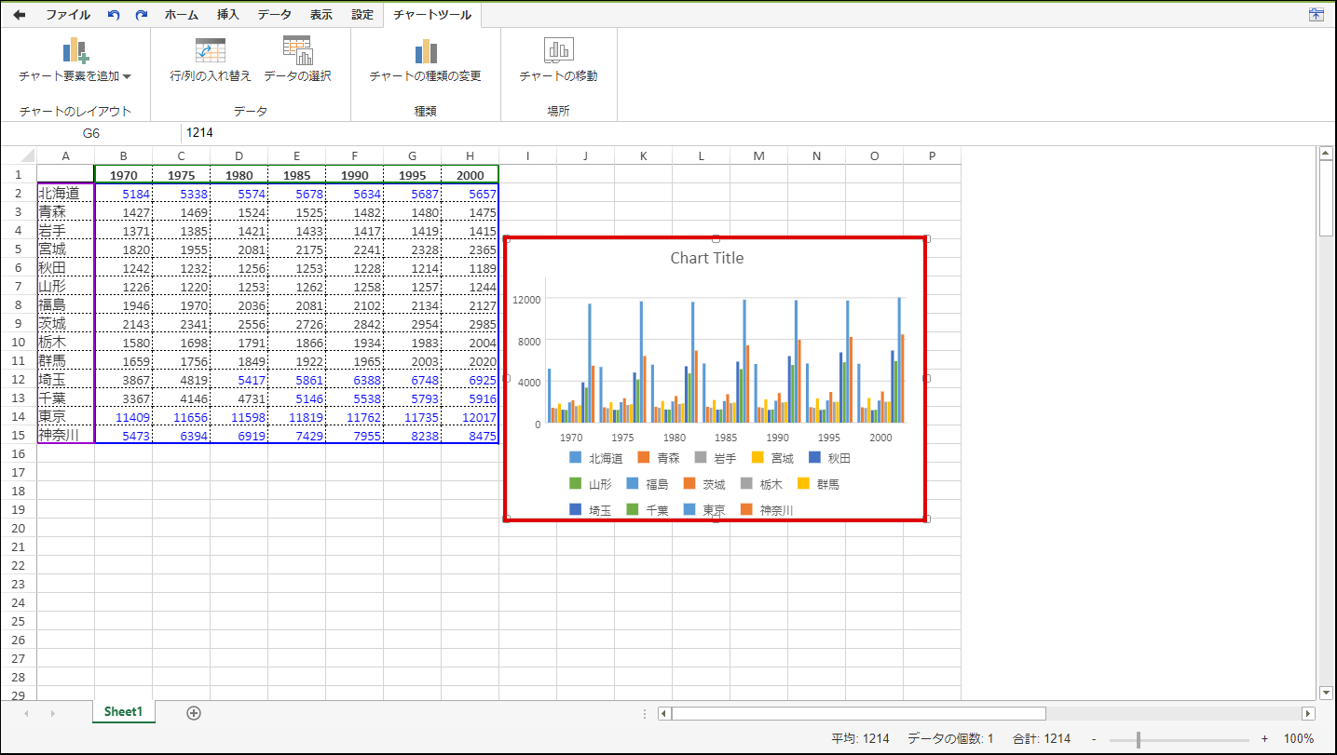Click the zoom in plus button
The width and height of the screenshot is (1337, 755).
coord(1264,739)
